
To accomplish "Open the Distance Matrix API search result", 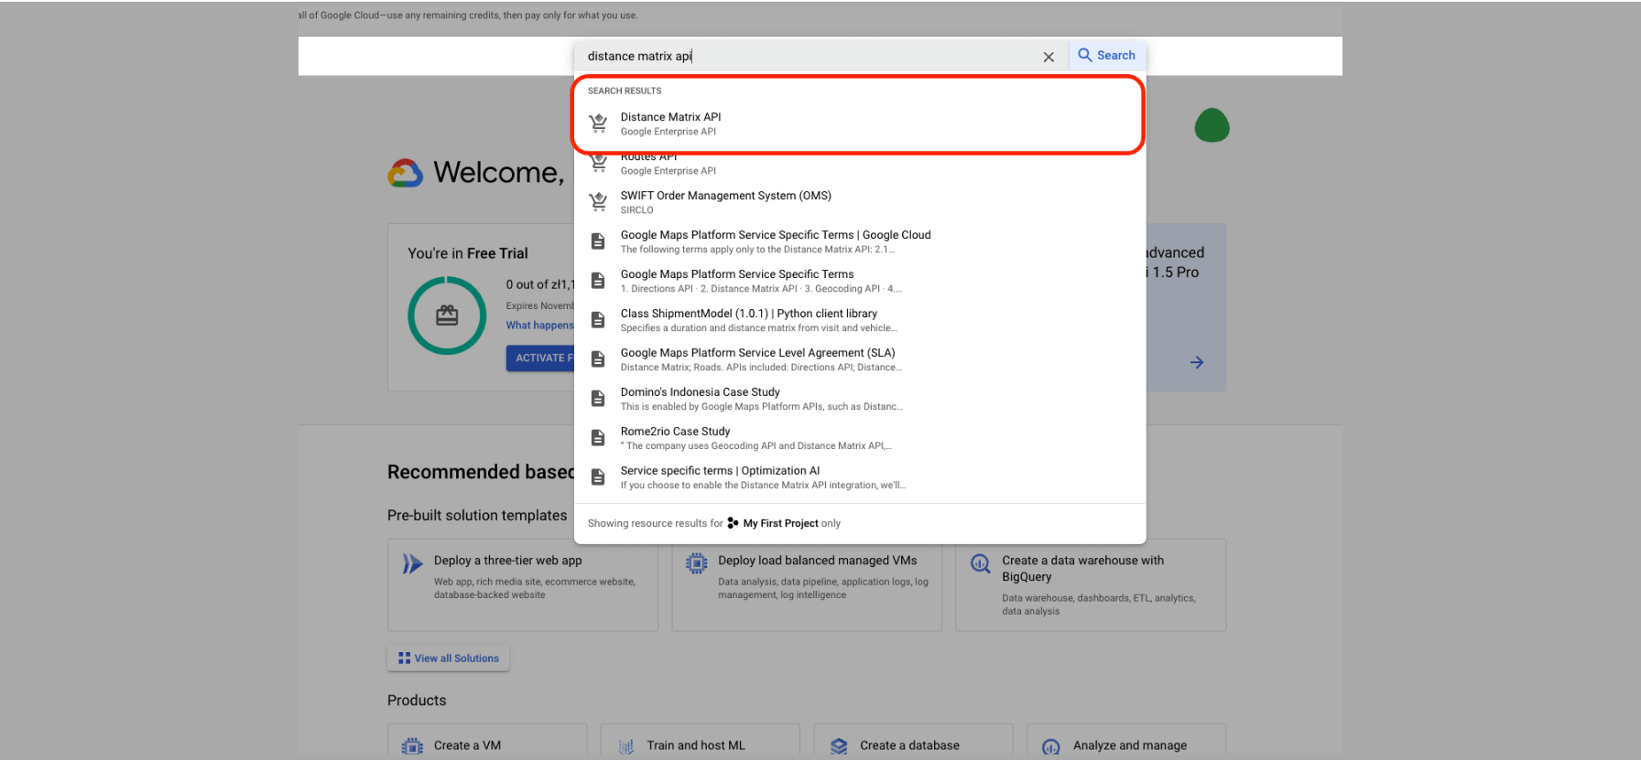I will [x=860, y=124].
